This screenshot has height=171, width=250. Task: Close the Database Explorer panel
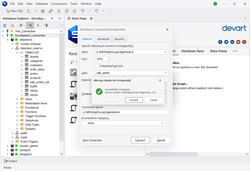pos(60,18)
